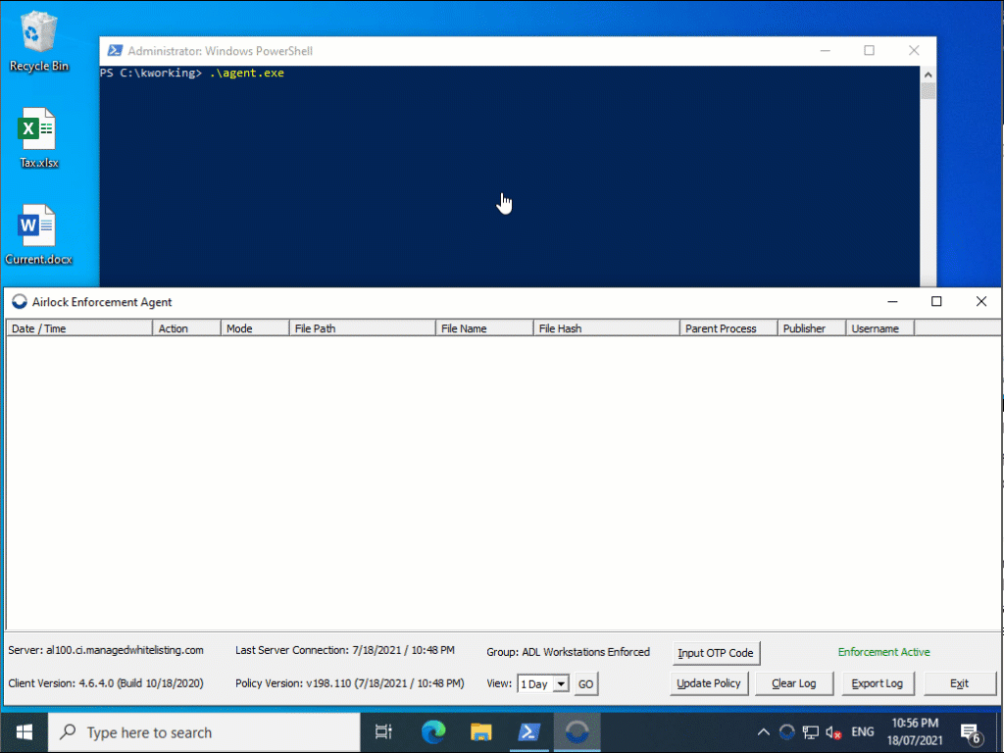This screenshot has width=1004, height=753.
Task: Click the Policy Version text
Action: (350, 683)
